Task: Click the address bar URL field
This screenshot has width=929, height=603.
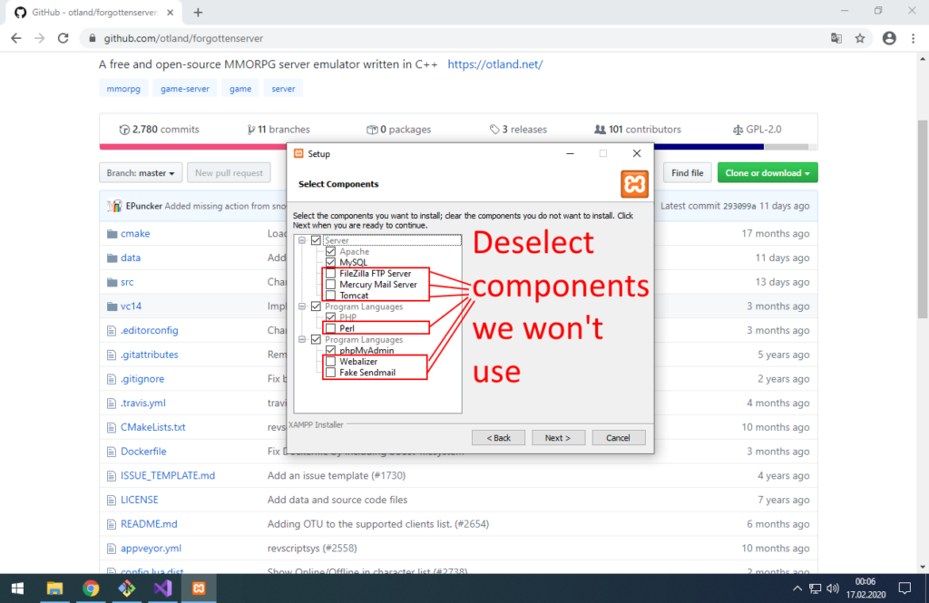Action: click(456, 38)
